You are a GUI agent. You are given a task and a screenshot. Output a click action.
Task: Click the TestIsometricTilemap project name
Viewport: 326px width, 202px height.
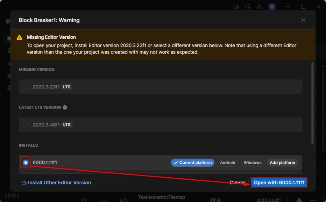161,197
